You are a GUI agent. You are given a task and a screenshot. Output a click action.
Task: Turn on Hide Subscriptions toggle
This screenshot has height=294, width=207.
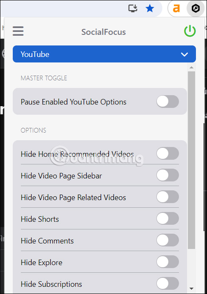tap(167, 283)
